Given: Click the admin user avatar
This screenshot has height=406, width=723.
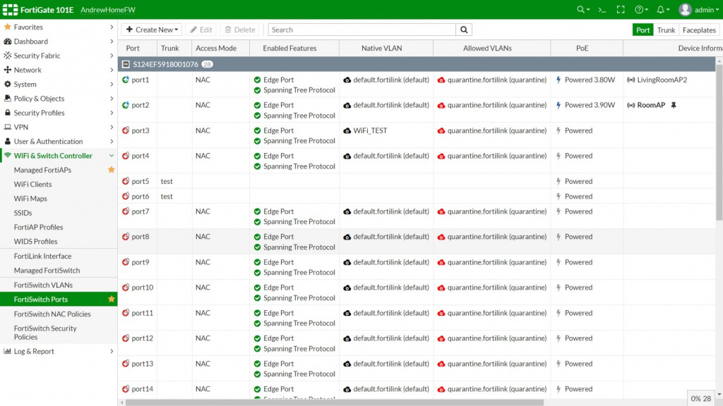Looking at the screenshot, I should [685, 10].
